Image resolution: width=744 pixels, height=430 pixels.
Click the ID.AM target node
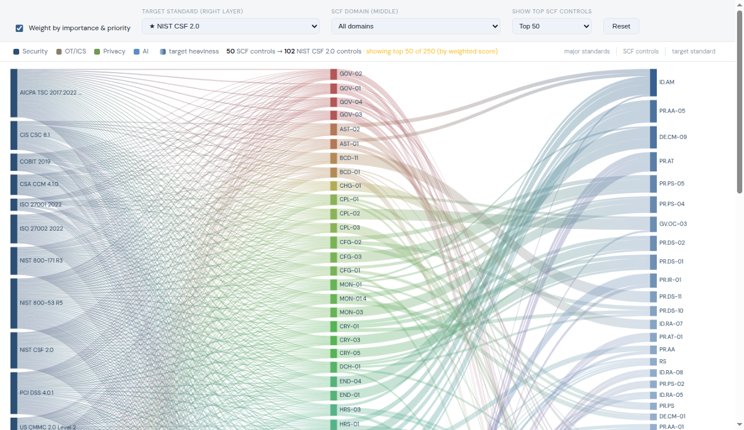(653, 83)
